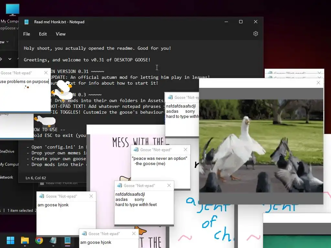This screenshot has width=331, height=248.
Task: Close the 'use problems on purpose' Not-epad window
Action: [46, 73]
